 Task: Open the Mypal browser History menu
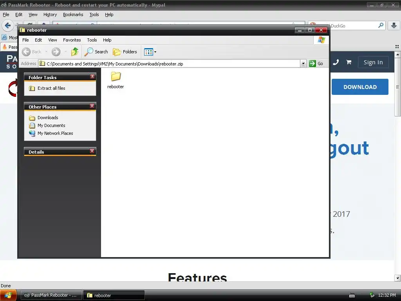pos(50,15)
